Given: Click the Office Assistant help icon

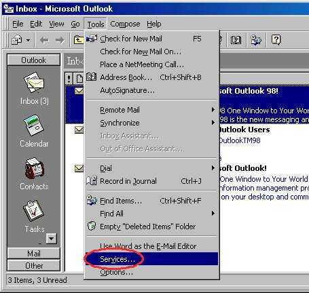Looking at the screenshot, I should click(x=276, y=40).
